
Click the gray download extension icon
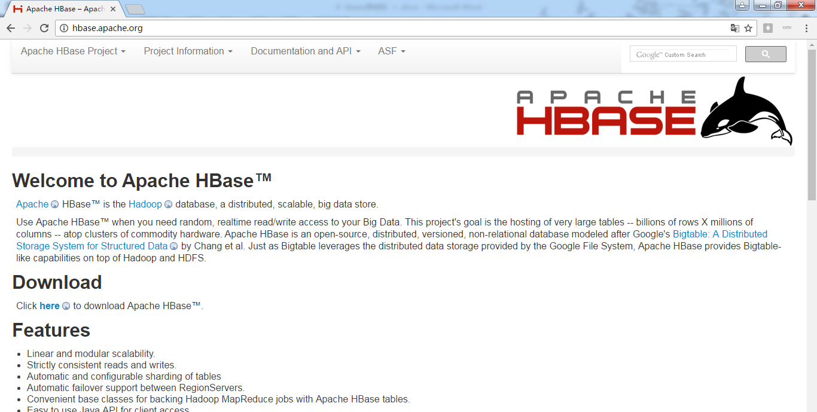pyautogui.click(x=768, y=28)
